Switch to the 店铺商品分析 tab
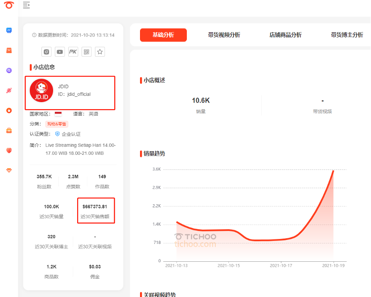 [x=285, y=35]
